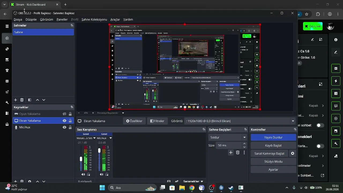Show hidden system tray icons chevron
This screenshot has height=193, width=343.
[x=287, y=188]
